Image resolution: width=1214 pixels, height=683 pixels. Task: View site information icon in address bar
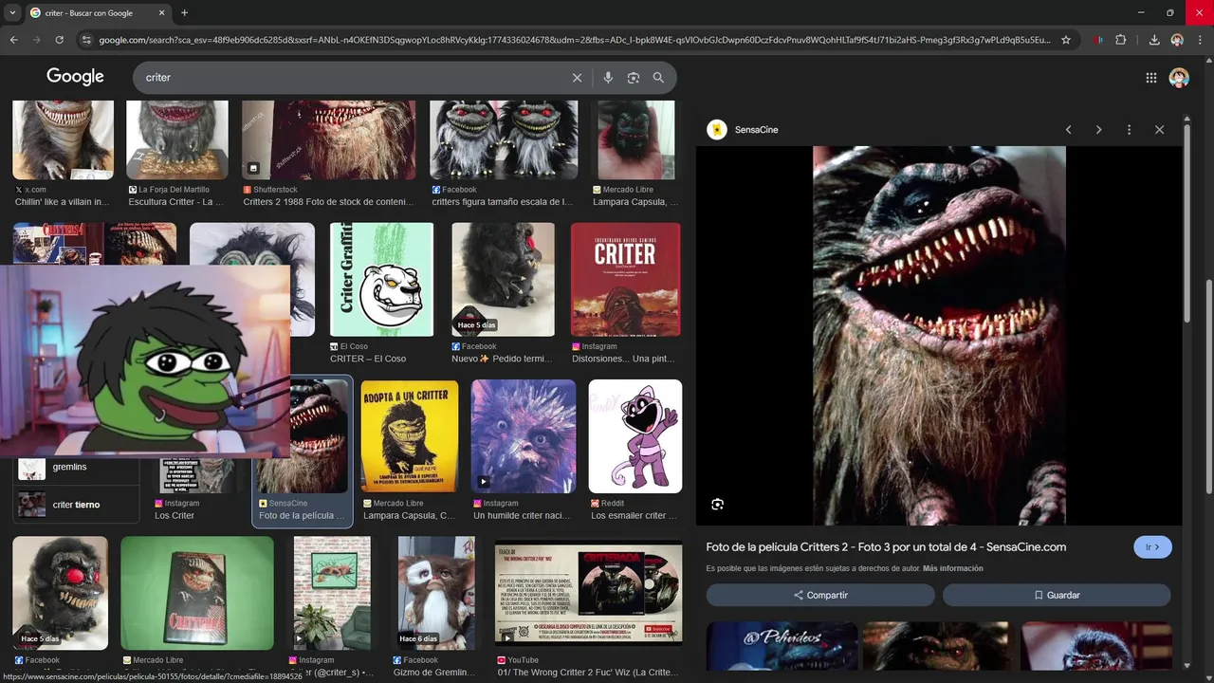click(86, 40)
